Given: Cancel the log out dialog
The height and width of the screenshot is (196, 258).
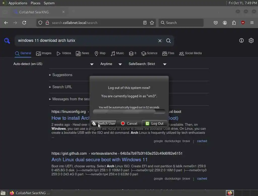Looking at the screenshot, I should (x=129, y=123).
